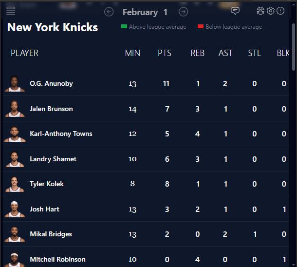Go to previous date with left arrow
Viewport: 297px width, 267px height.
click(x=109, y=12)
